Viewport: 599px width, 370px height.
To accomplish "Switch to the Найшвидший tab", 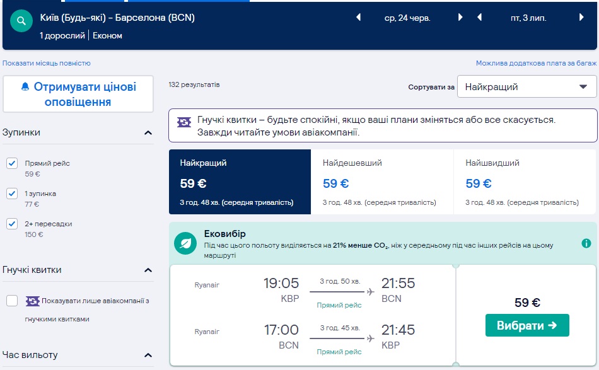I will tap(525, 183).
